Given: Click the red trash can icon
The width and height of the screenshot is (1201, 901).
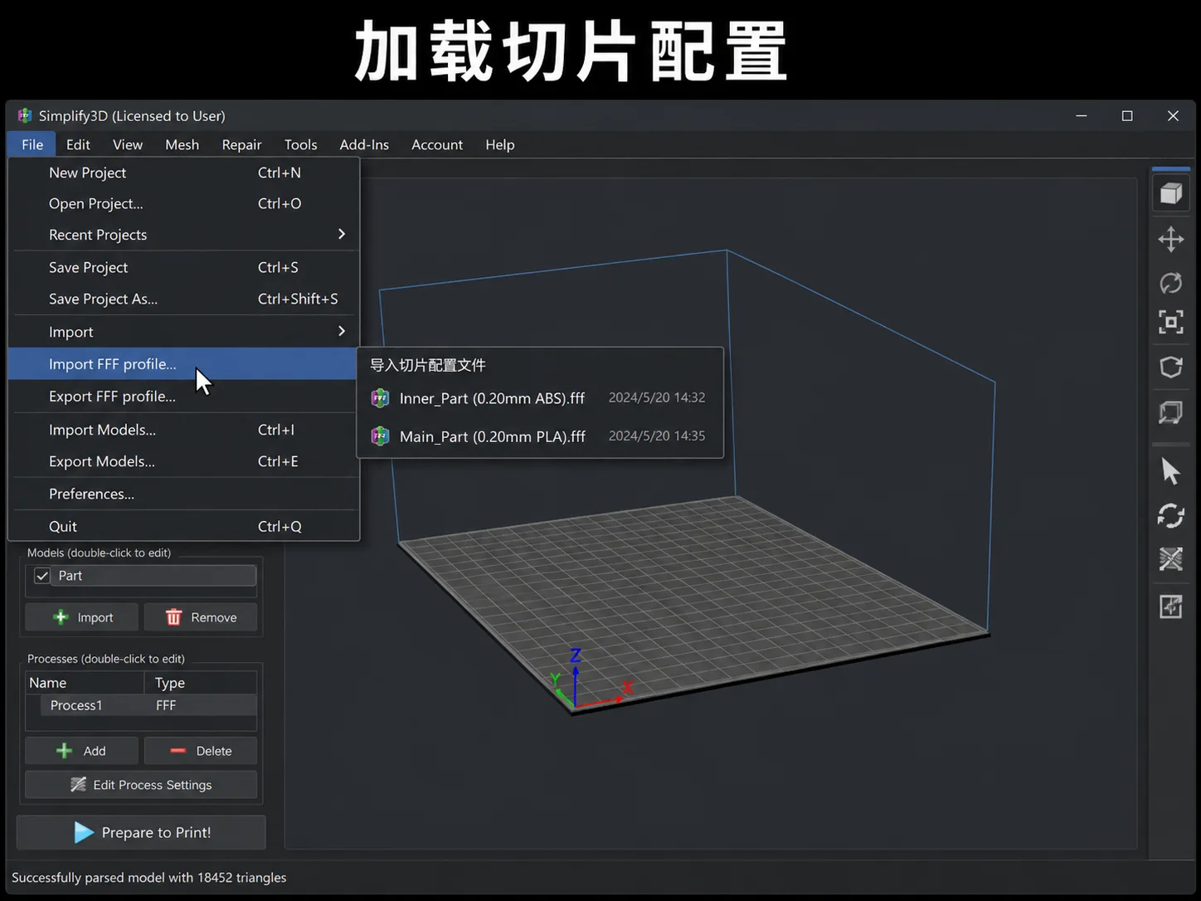Looking at the screenshot, I should point(173,617).
